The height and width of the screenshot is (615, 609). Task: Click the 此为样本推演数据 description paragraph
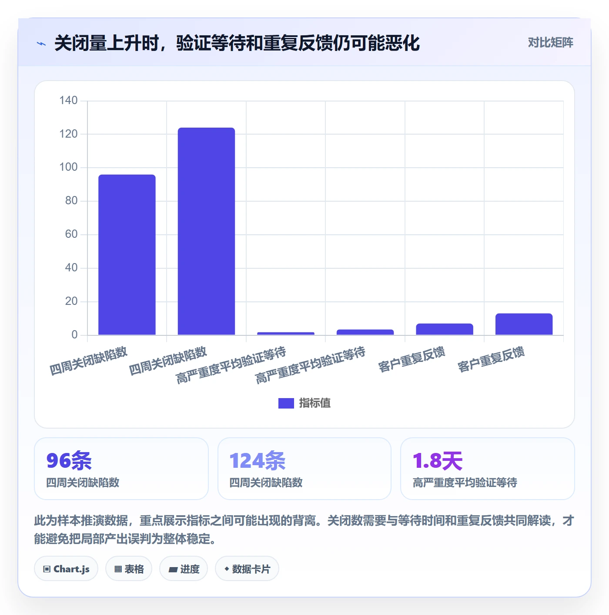click(x=304, y=530)
